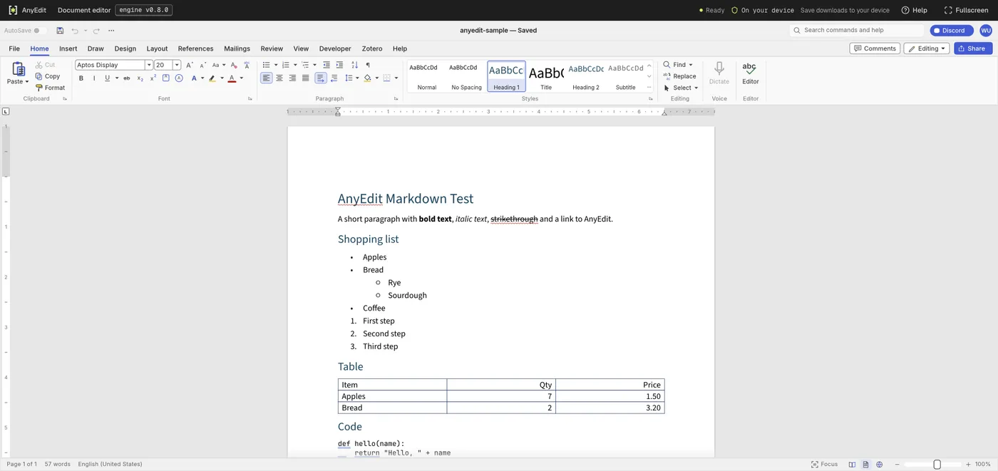This screenshot has width=998, height=471.
Task: Toggle the Focus mode in the status bar
Action: coord(824,465)
